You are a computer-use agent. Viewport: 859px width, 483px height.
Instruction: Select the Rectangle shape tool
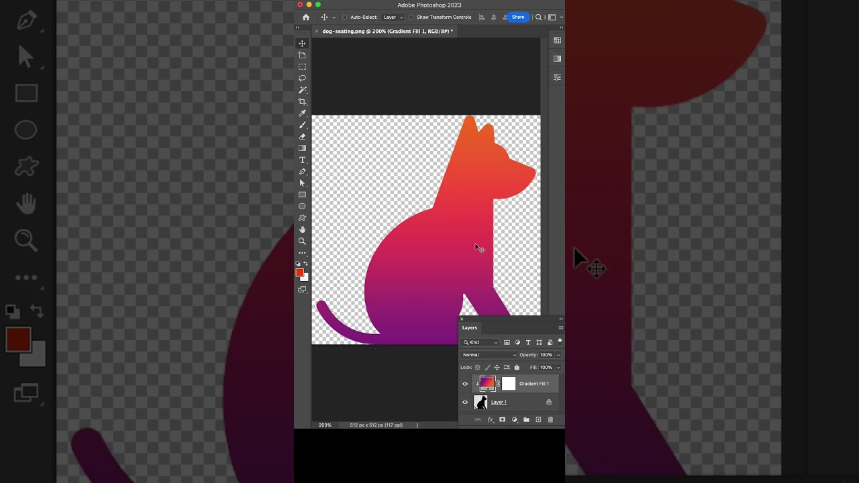(302, 195)
